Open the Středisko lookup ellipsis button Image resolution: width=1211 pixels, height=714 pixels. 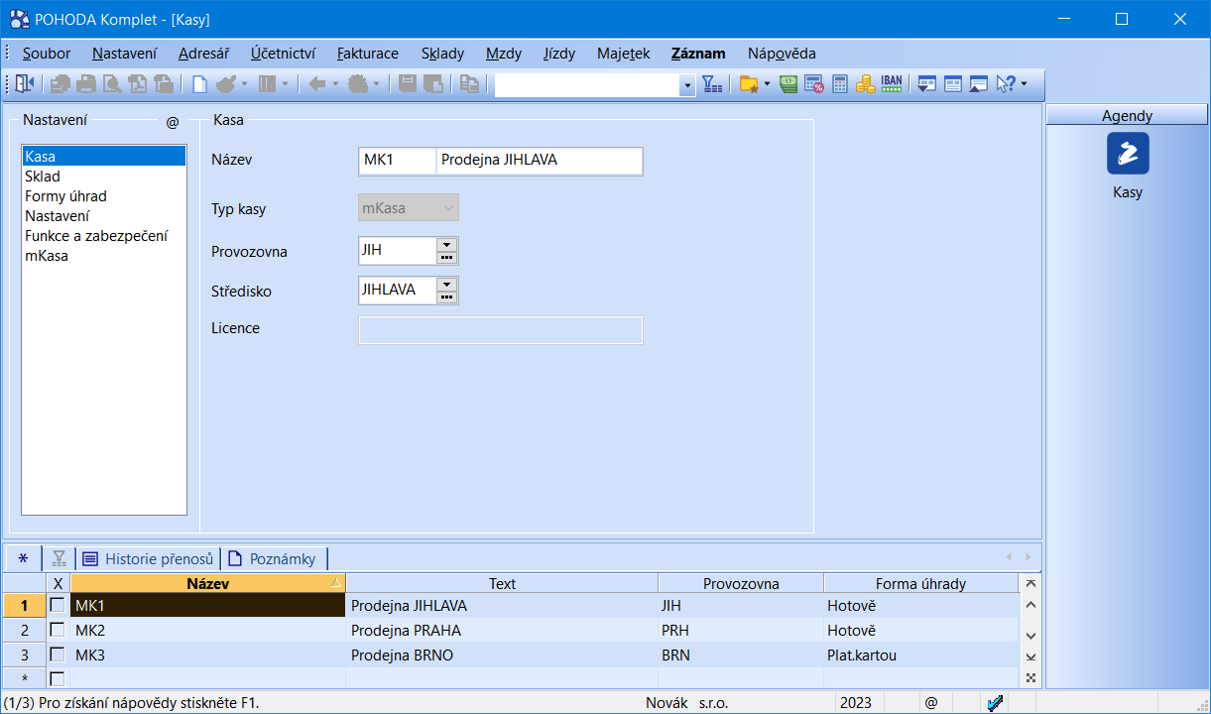tap(446, 297)
